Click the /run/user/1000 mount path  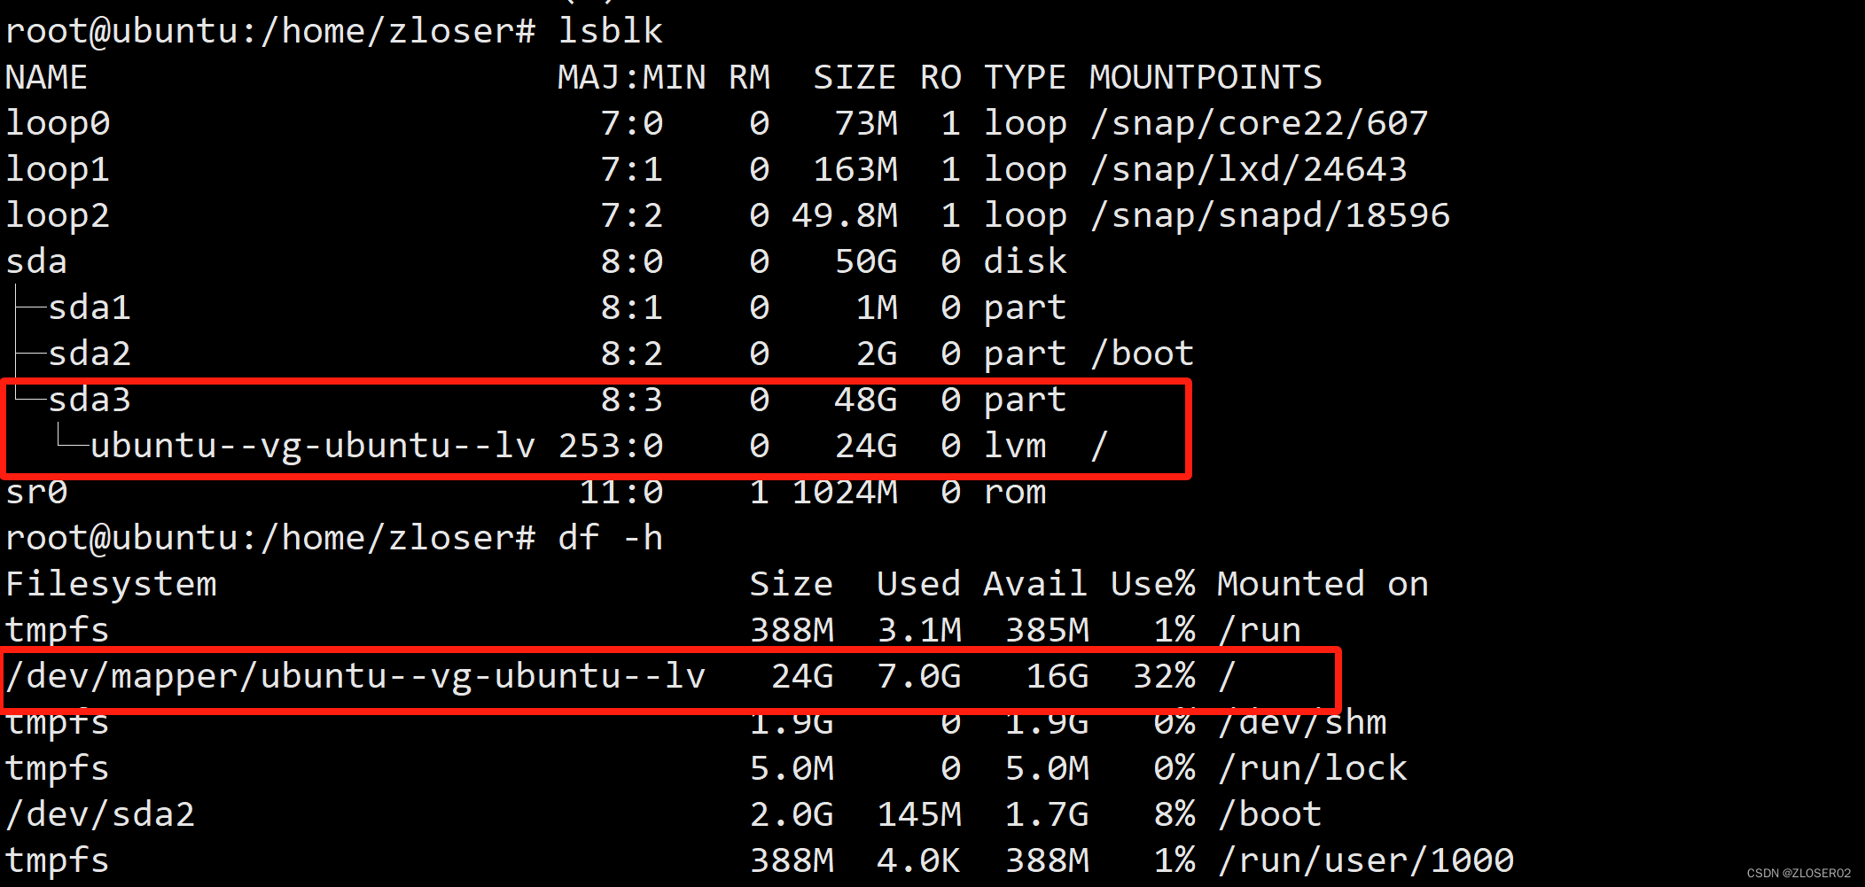click(x=1366, y=860)
